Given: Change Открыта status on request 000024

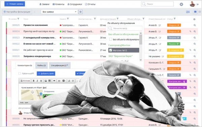Looking at the screenshot, I should coord(174,31).
